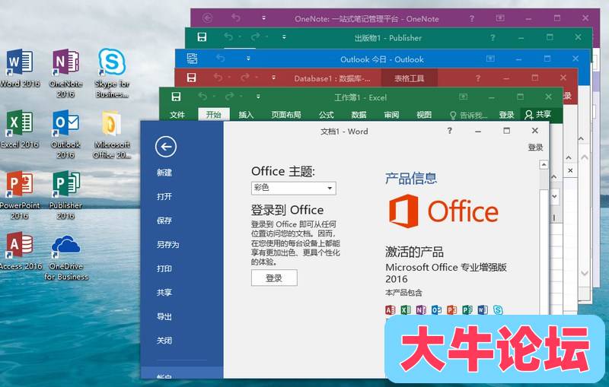Click undo in Outlook quick access toolbar

(221, 59)
